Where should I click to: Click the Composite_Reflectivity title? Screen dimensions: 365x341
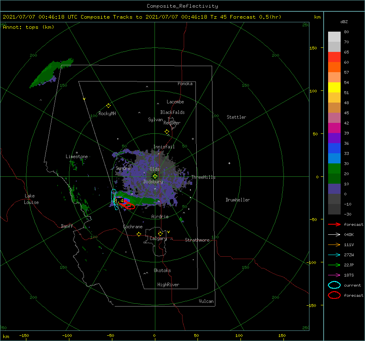point(182,6)
